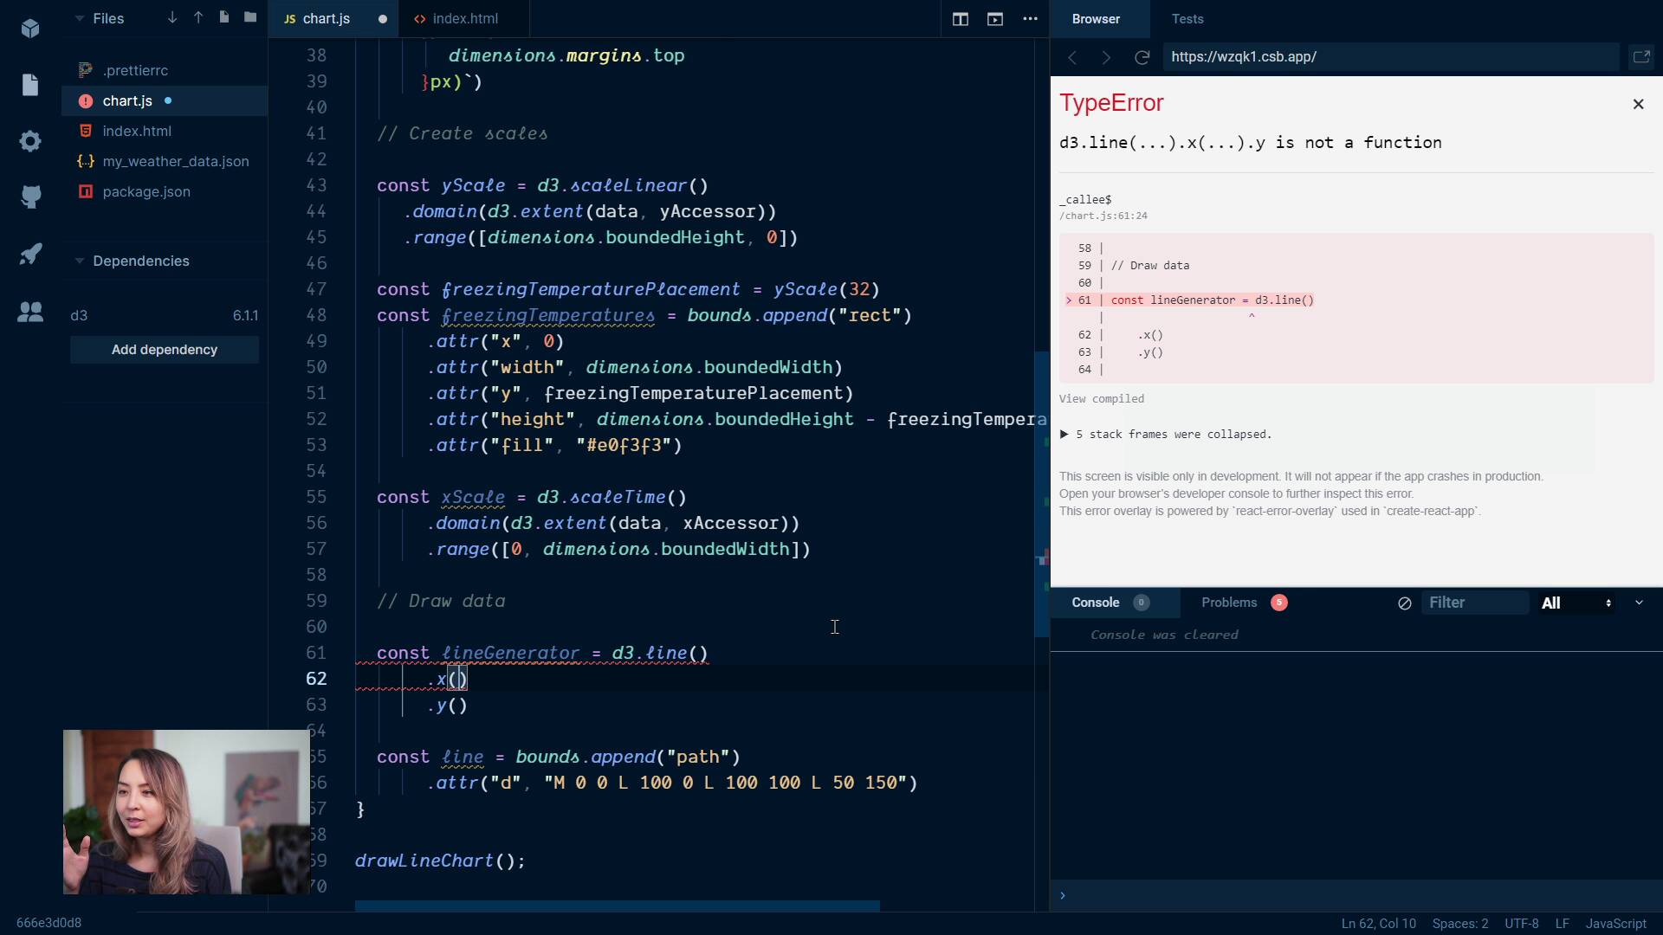This screenshot has width=1663, height=935.
Task: Clear the console with the ban icon
Action: pyautogui.click(x=1404, y=603)
